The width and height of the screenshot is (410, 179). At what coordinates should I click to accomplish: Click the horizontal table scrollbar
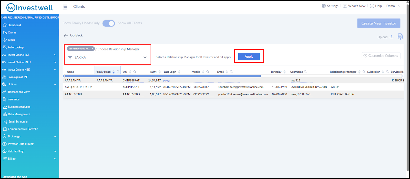(163, 76)
